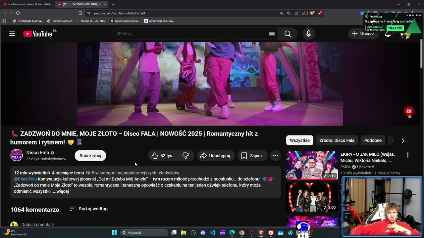
Task: Click the Windows taskbar Wyszukaj search box
Action: [144, 233]
